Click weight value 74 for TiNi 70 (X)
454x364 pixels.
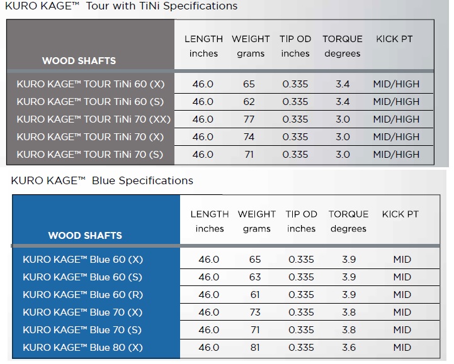pos(249,137)
